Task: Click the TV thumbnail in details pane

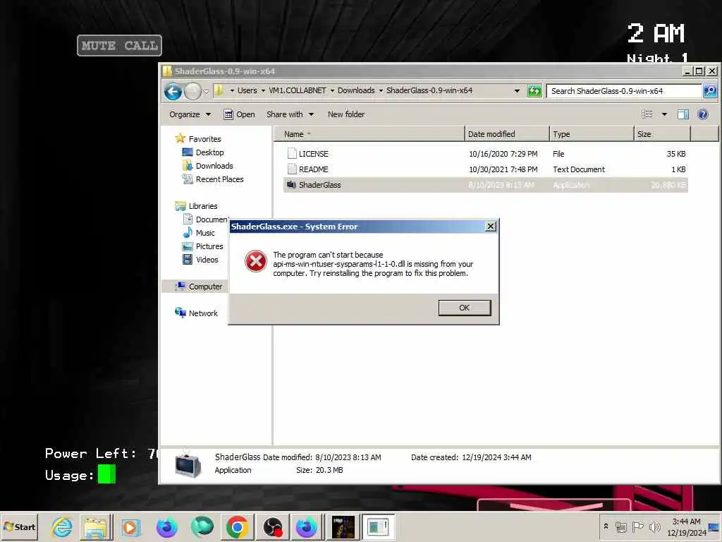Action: pyautogui.click(x=188, y=464)
